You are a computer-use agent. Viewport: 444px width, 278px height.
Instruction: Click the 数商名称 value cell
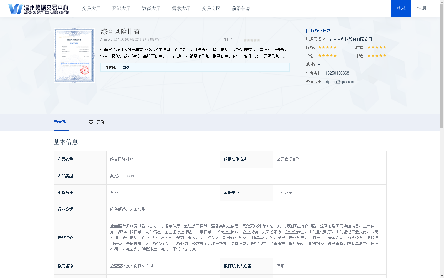[x=163, y=266]
